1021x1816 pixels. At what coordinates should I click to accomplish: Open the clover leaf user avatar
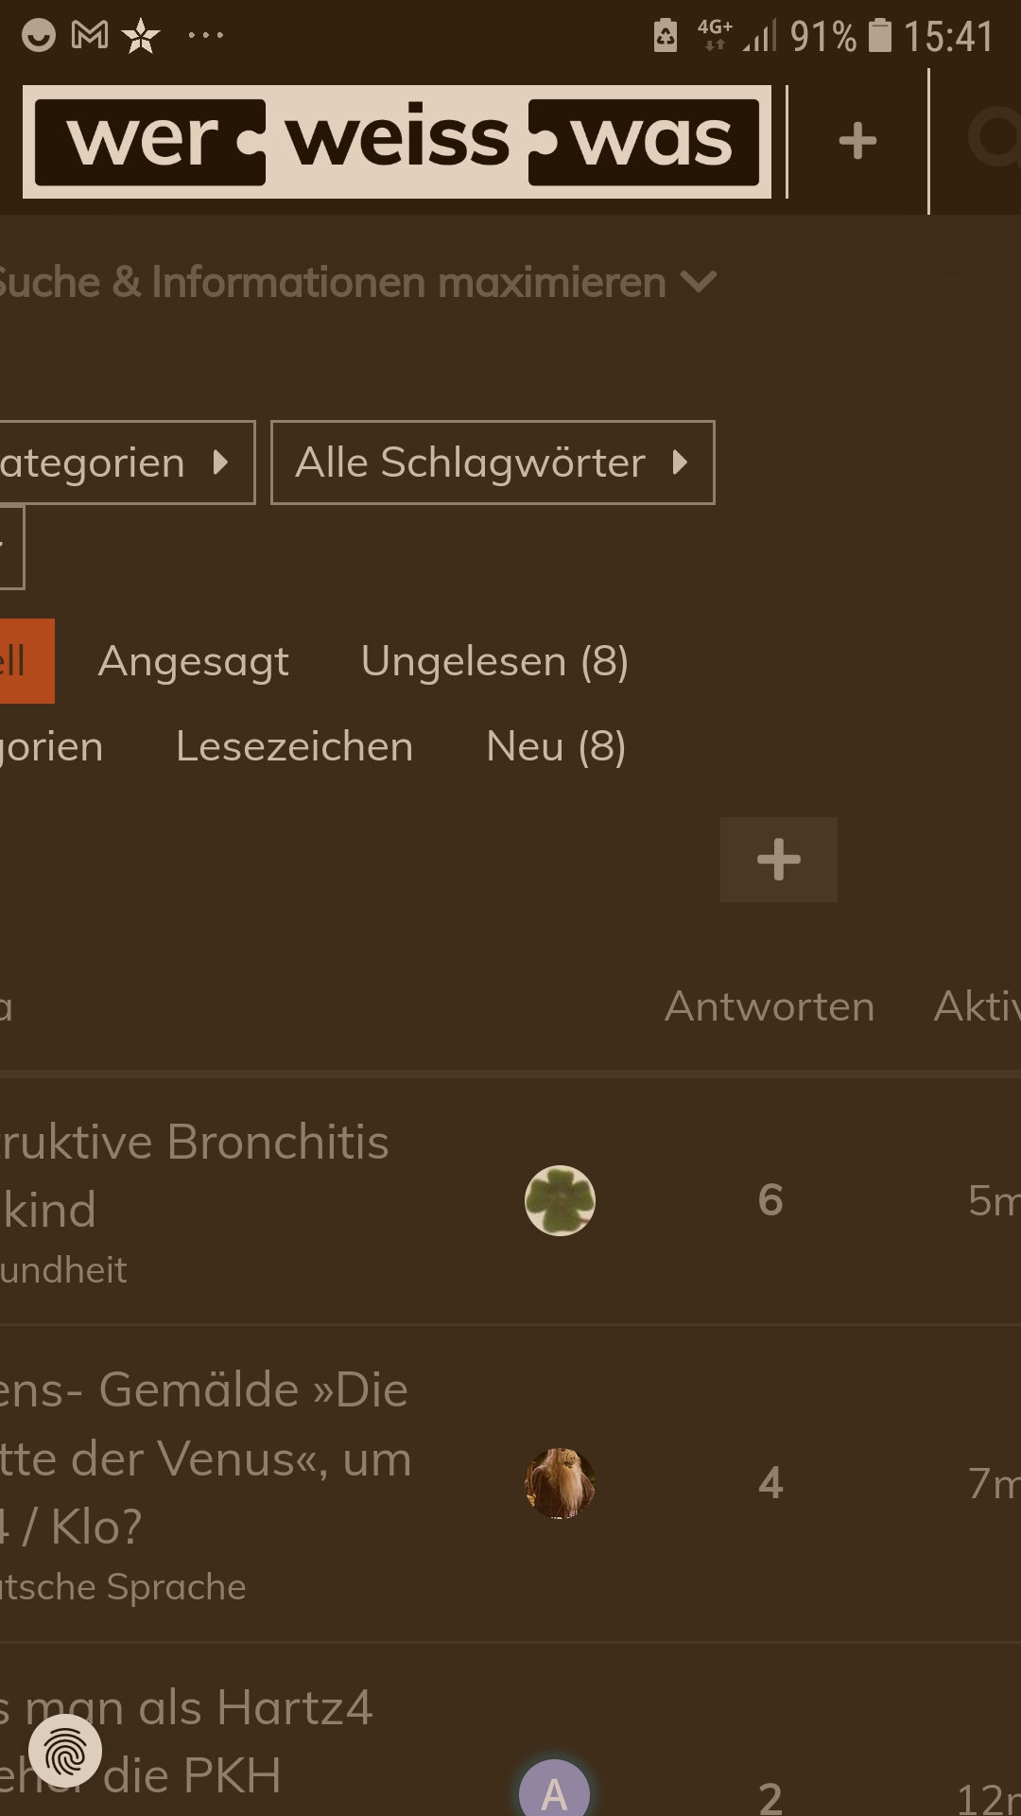560,1200
